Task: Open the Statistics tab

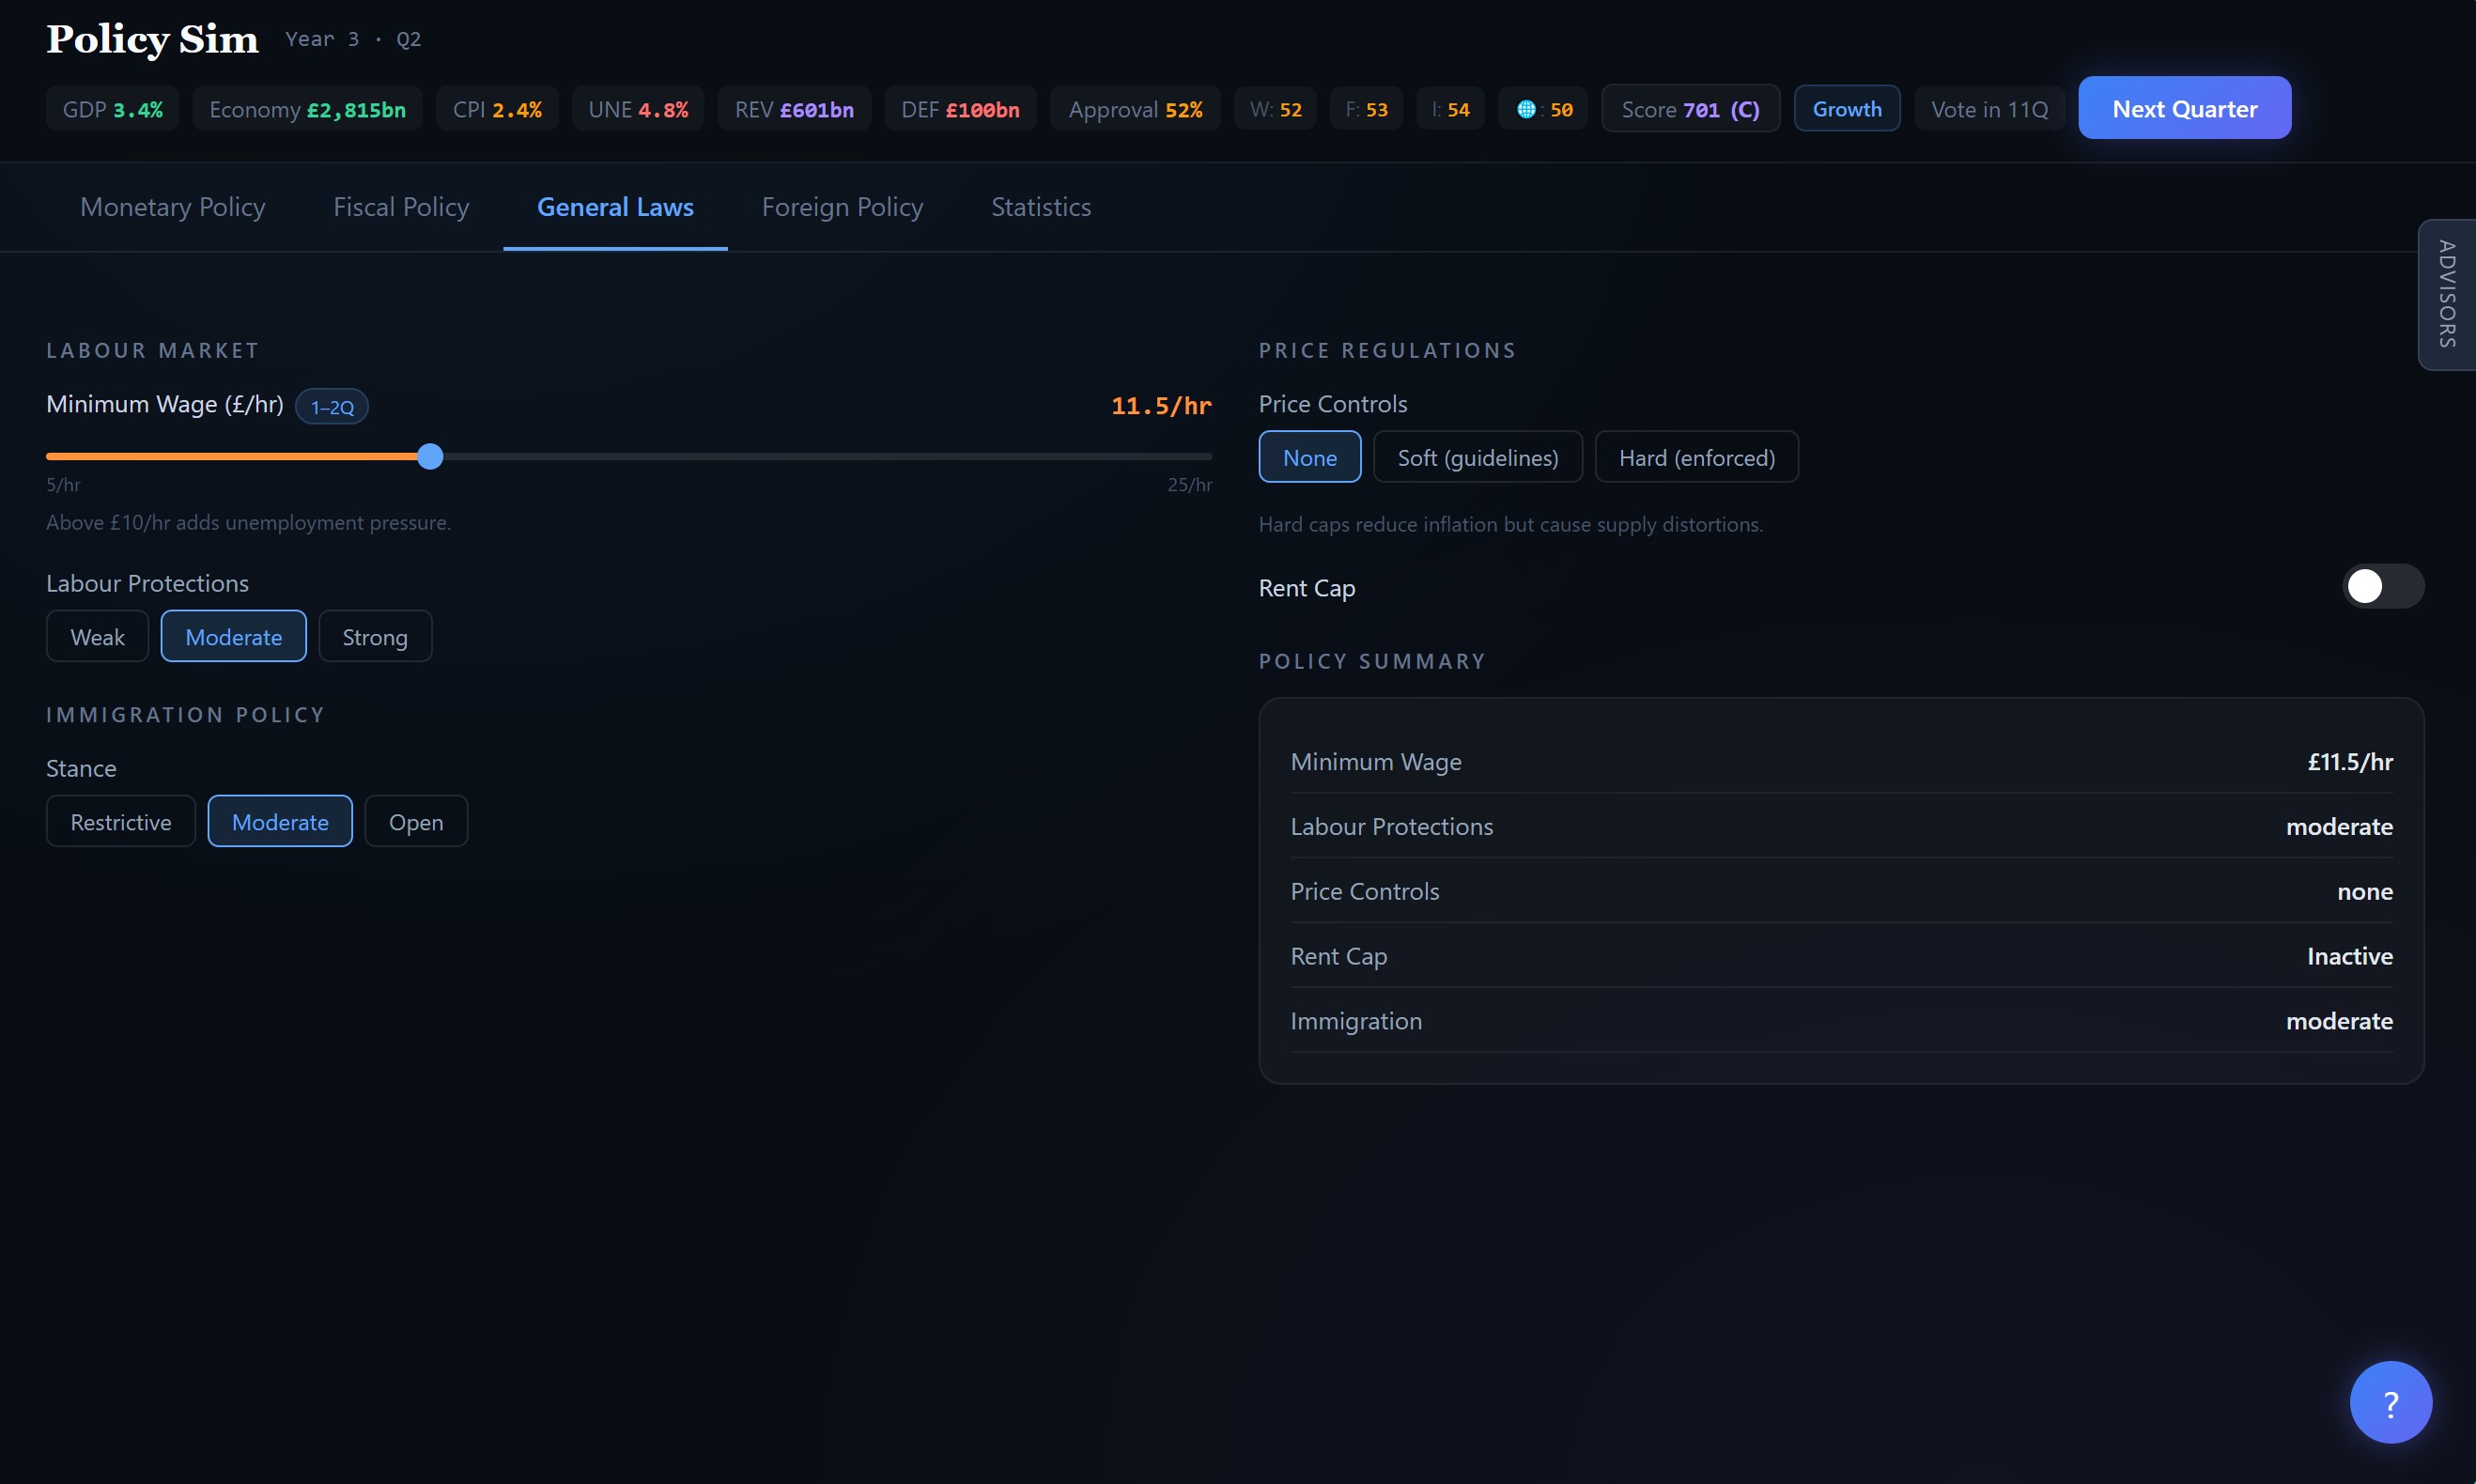Action: coord(1040,207)
